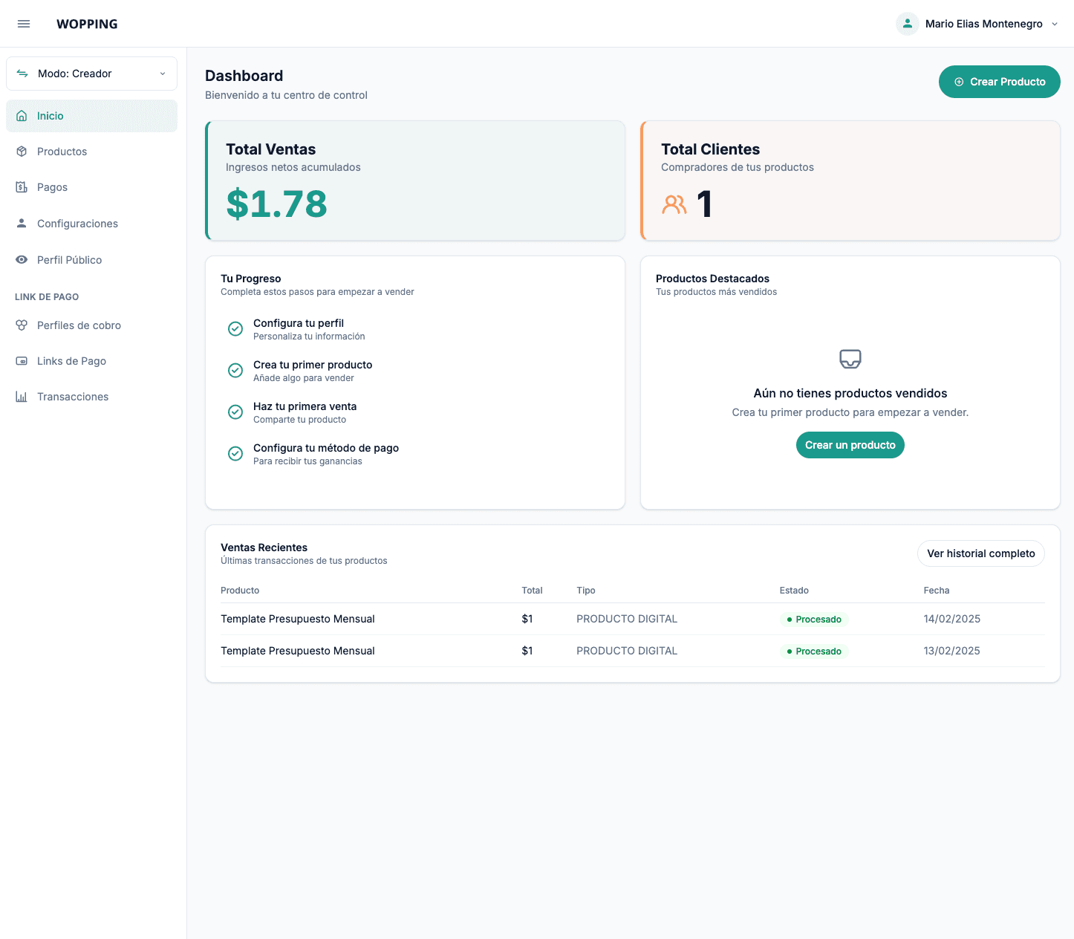Click the Configura tu método de pago check icon
The image size is (1074, 939).
235,454
